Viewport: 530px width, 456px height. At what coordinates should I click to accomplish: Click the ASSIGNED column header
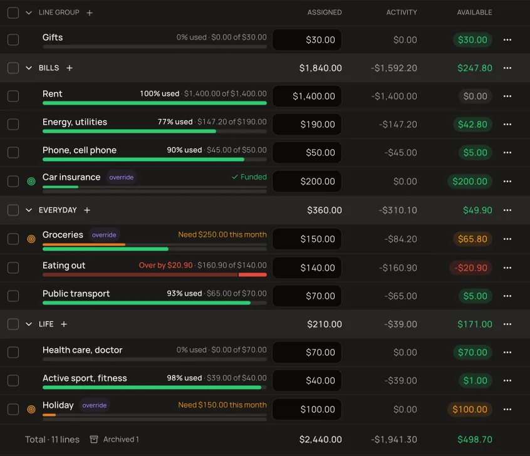pos(325,13)
